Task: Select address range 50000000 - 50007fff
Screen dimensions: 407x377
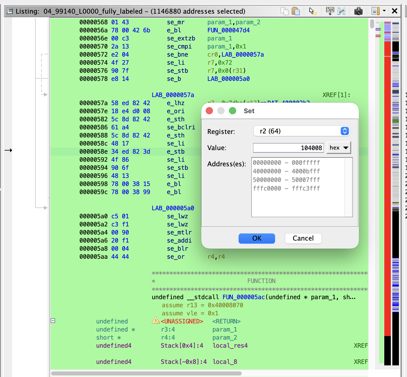Action: point(286,180)
